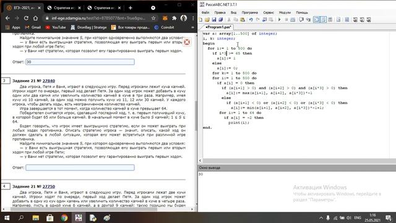Click the page's horizontal scrollbar

click(x=84, y=209)
